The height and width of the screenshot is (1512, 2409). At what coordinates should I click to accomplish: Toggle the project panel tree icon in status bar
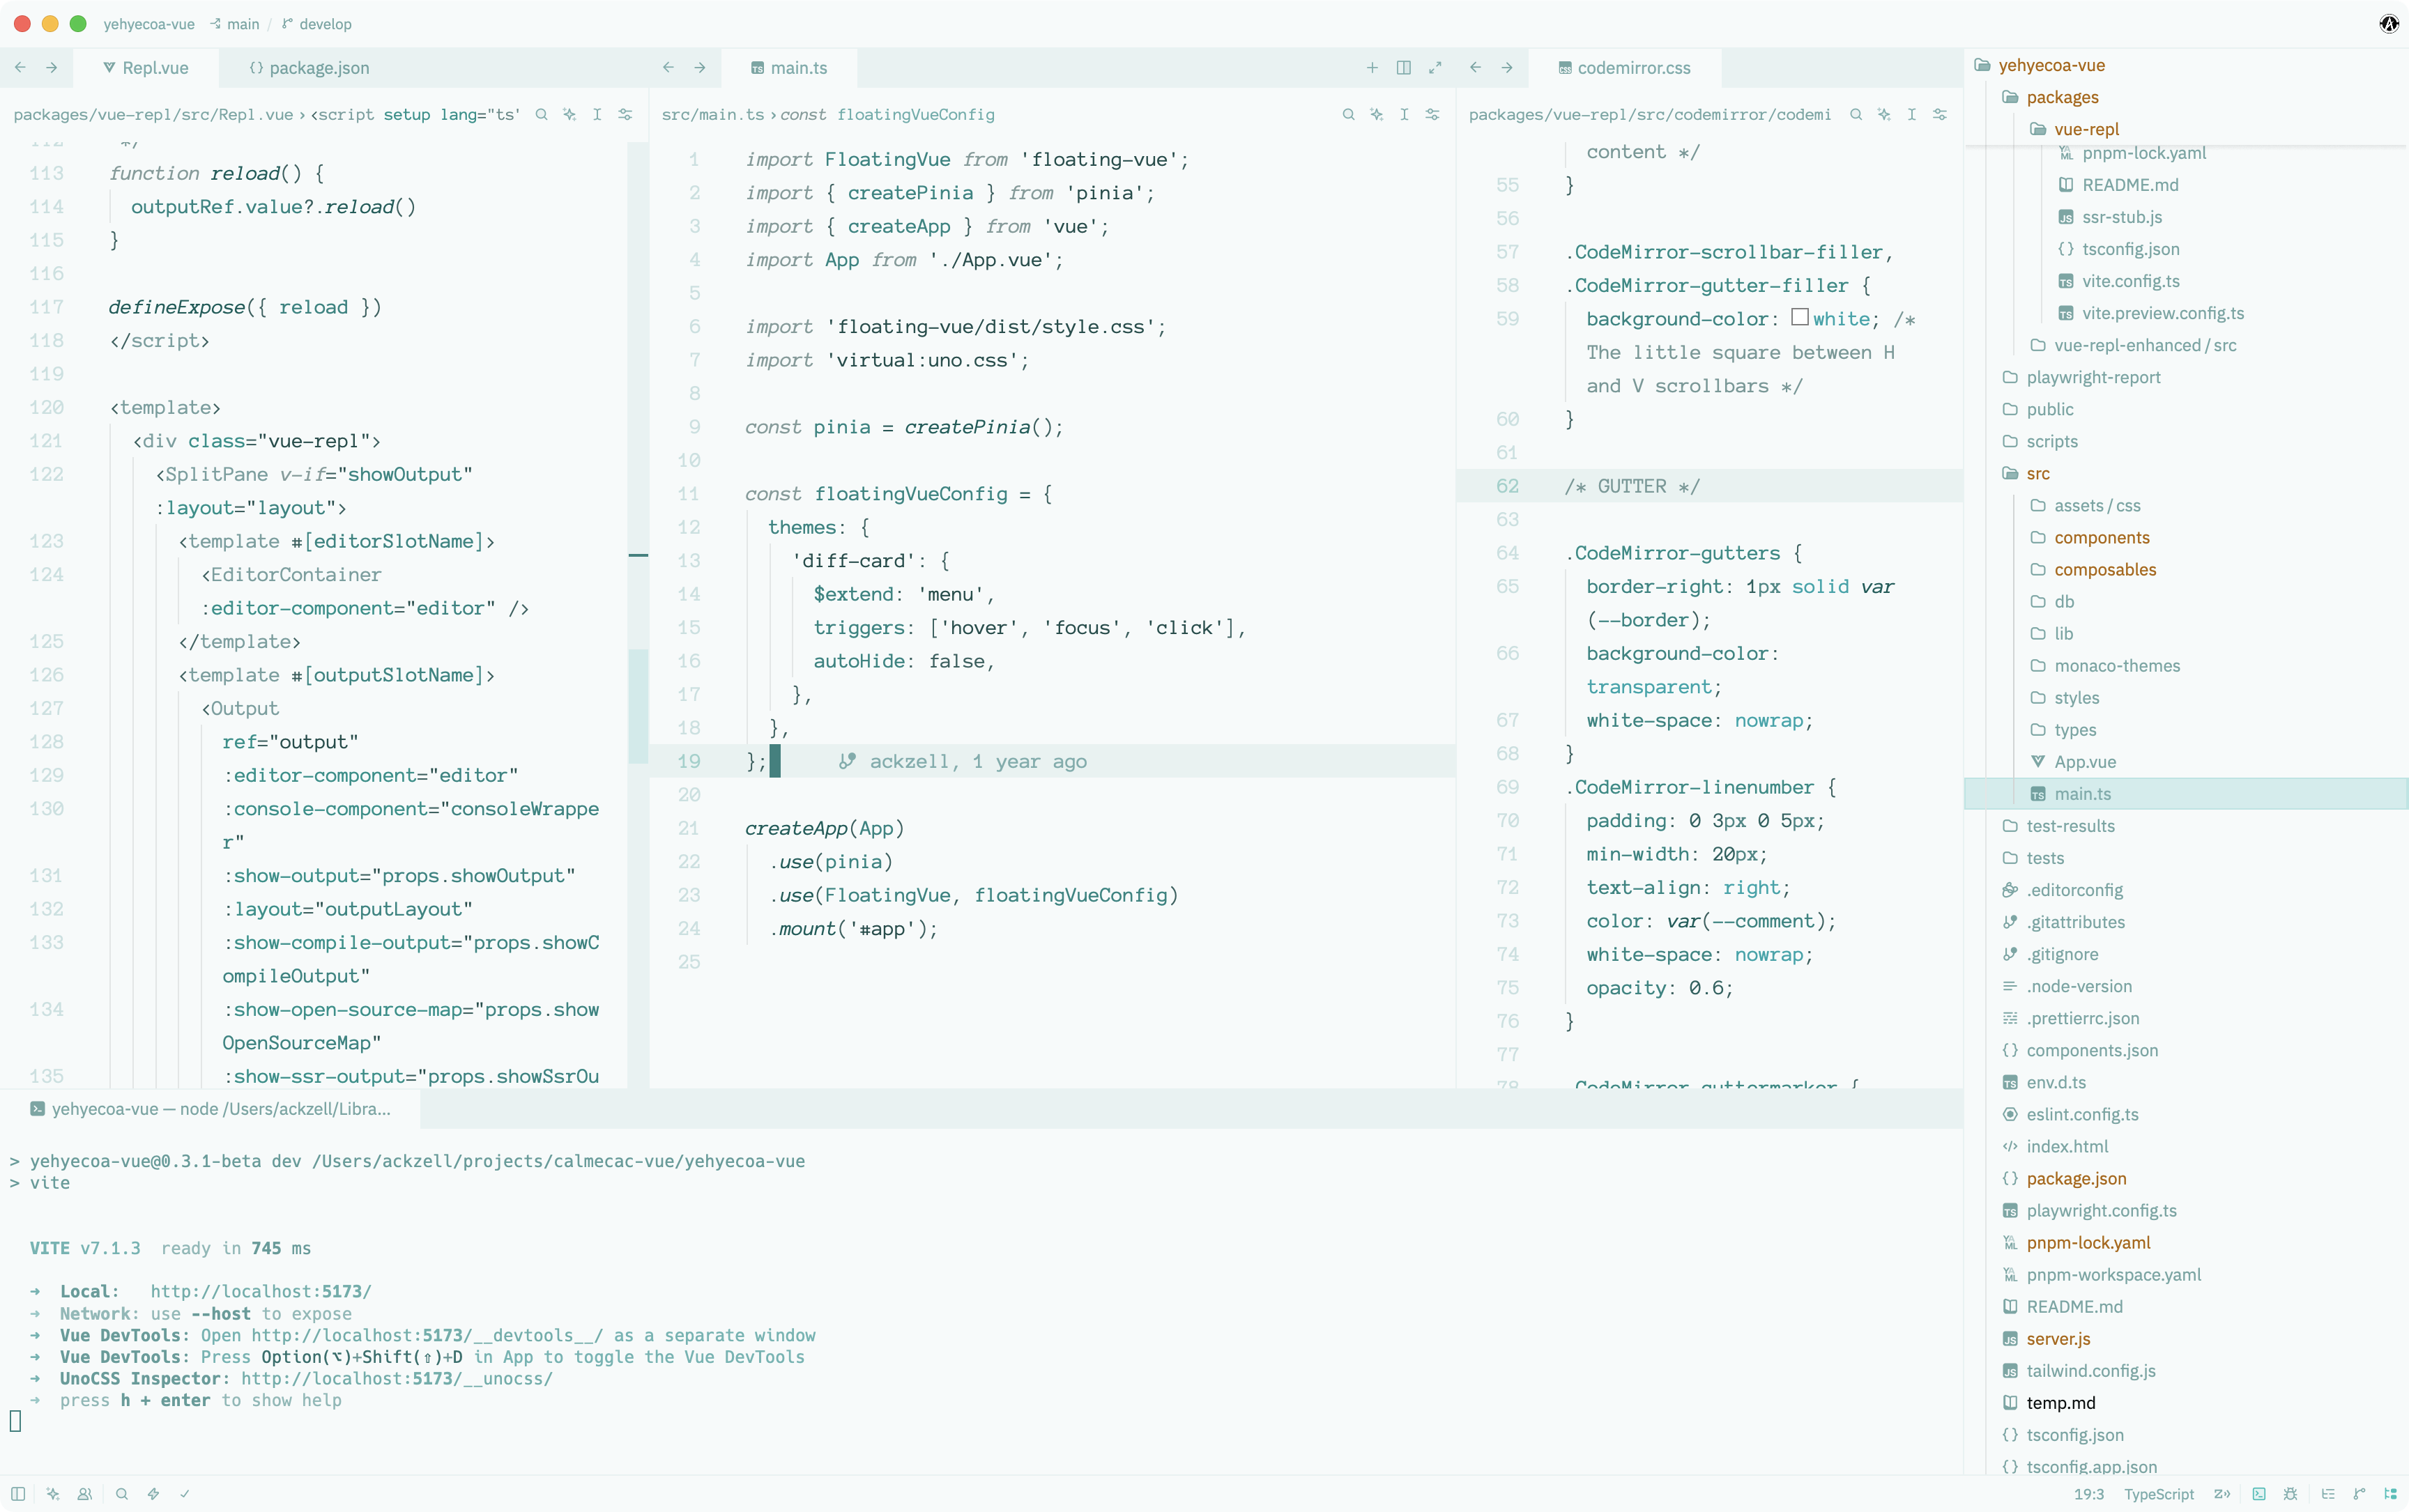2390,1494
